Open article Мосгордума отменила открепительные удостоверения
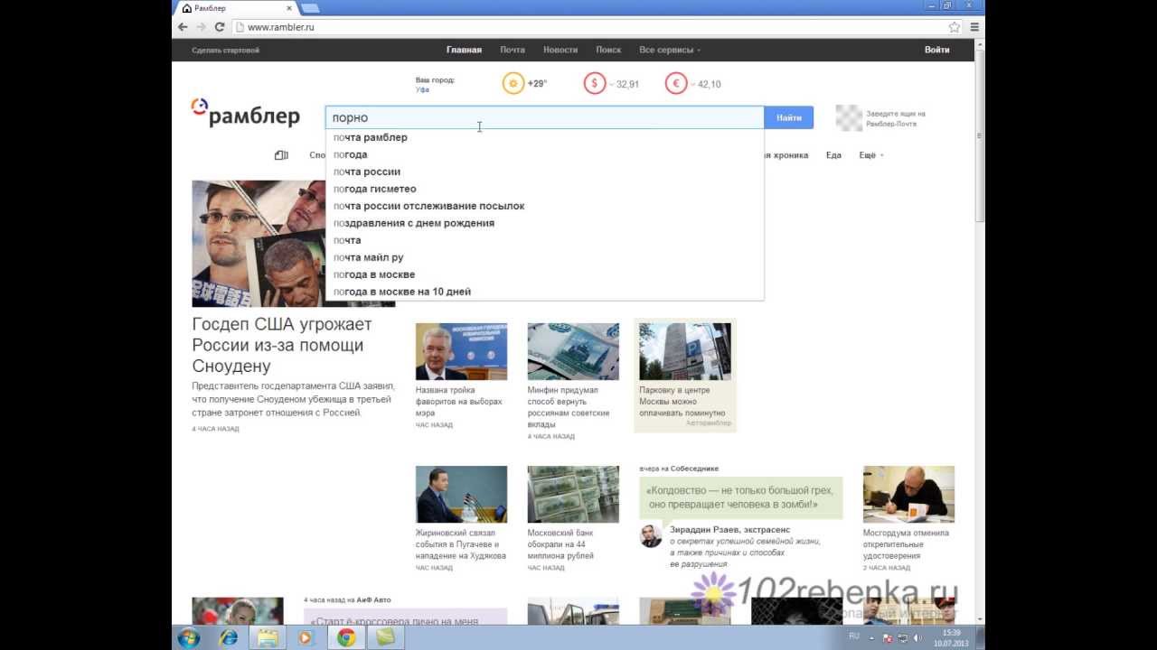This screenshot has width=1157, height=650. tap(906, 544)
